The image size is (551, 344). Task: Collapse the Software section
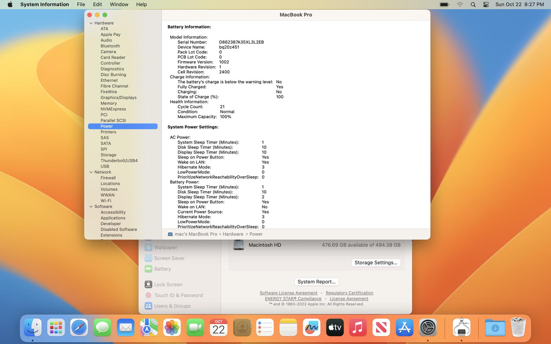91,206
